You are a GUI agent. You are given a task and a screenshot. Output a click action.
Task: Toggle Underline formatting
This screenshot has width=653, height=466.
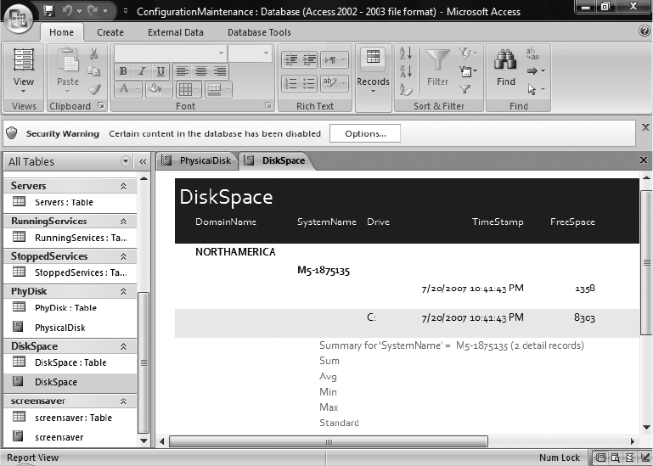pos(160,71)
